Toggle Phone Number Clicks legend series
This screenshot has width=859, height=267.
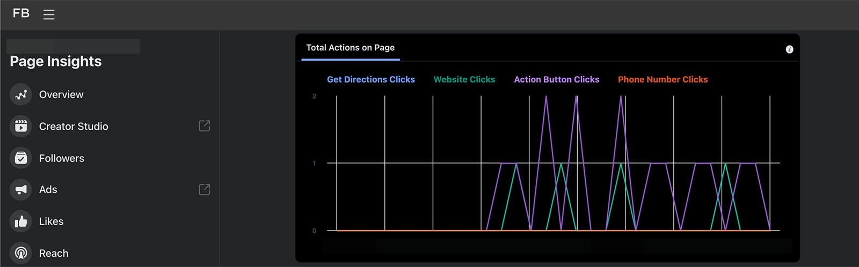(663, 79)
